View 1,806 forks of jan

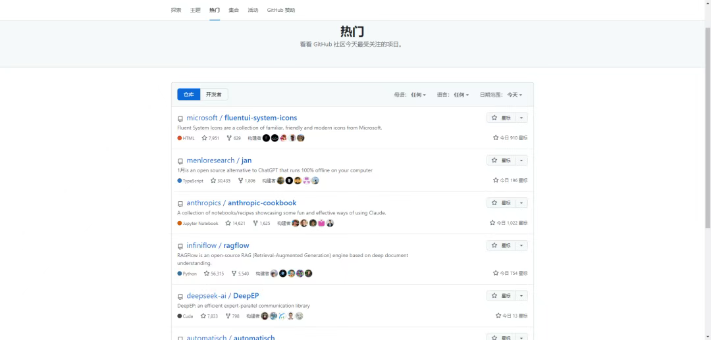(x=247, y=181)
